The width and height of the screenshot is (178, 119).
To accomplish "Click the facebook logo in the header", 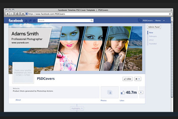I will (16, 21).
